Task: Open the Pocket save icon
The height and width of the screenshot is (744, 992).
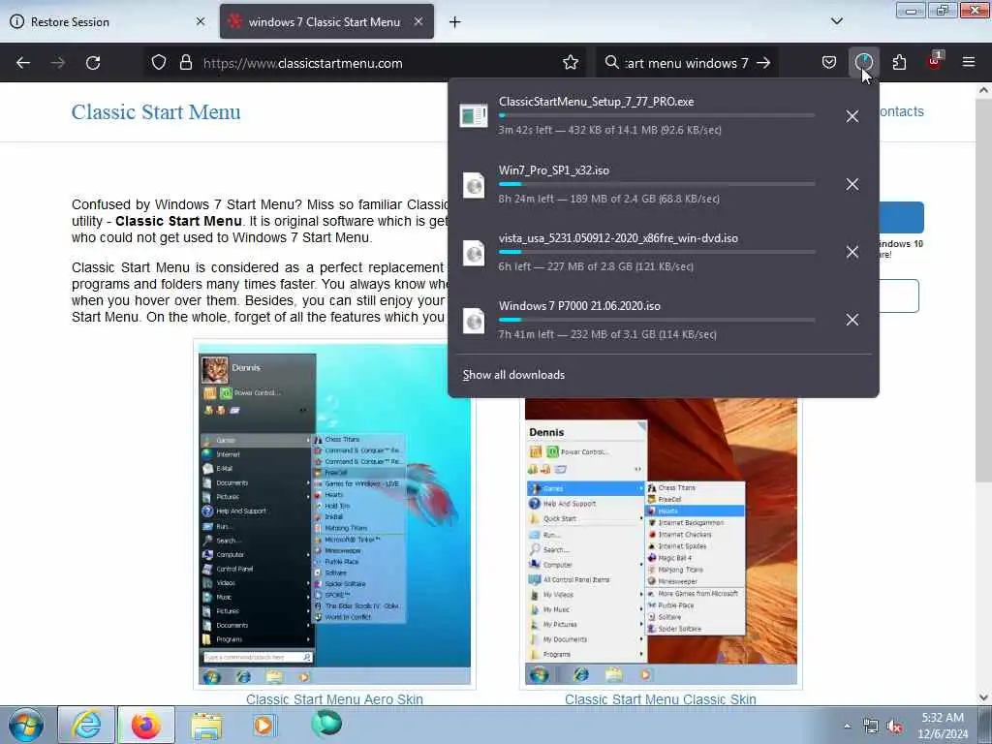Action: click(x=829, y=63)
